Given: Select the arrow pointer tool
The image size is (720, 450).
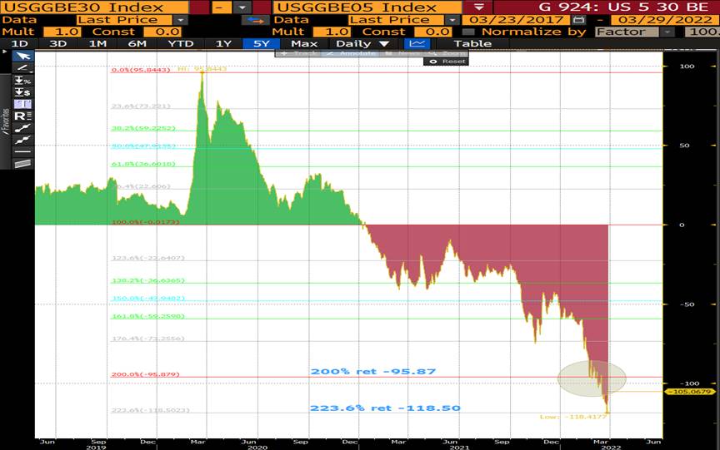Looking at the screenshot, I should click(22, 56).
